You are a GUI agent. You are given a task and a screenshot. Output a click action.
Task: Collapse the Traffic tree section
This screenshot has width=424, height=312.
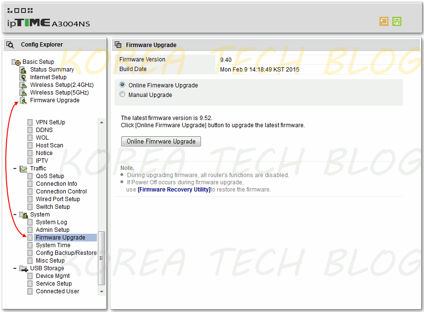coord(15,168)
